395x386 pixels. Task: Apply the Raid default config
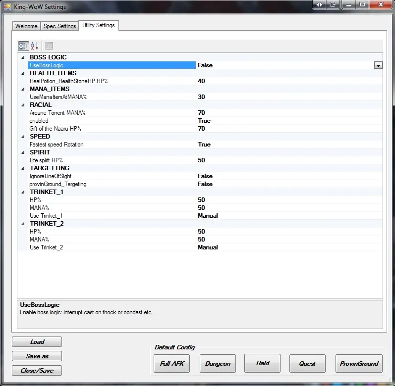pyautogui.click(x=262, y=363)
